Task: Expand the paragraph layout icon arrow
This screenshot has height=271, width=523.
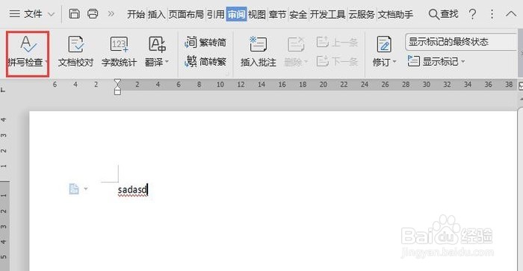Action: point(86,189)
